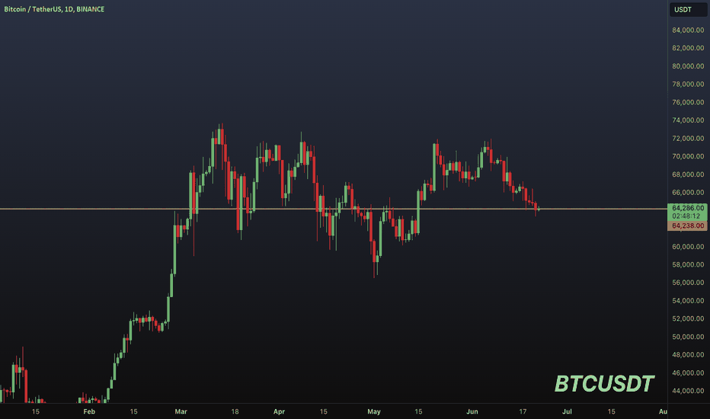Click the 18 date label on time axis
710x419 pixels.
coord(235,411)
